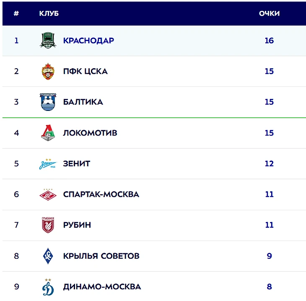Click the Спартак-Москва diamond emblem
This screenshot has width=306, height=301.
[x=47, y=194]
